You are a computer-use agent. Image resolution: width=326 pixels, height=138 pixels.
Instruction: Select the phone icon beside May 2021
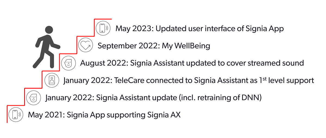(15, 114)
